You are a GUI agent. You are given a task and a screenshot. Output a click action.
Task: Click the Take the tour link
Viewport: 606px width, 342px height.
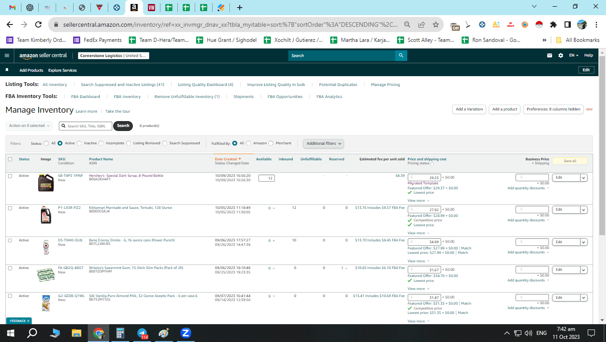tap(118, 111)
